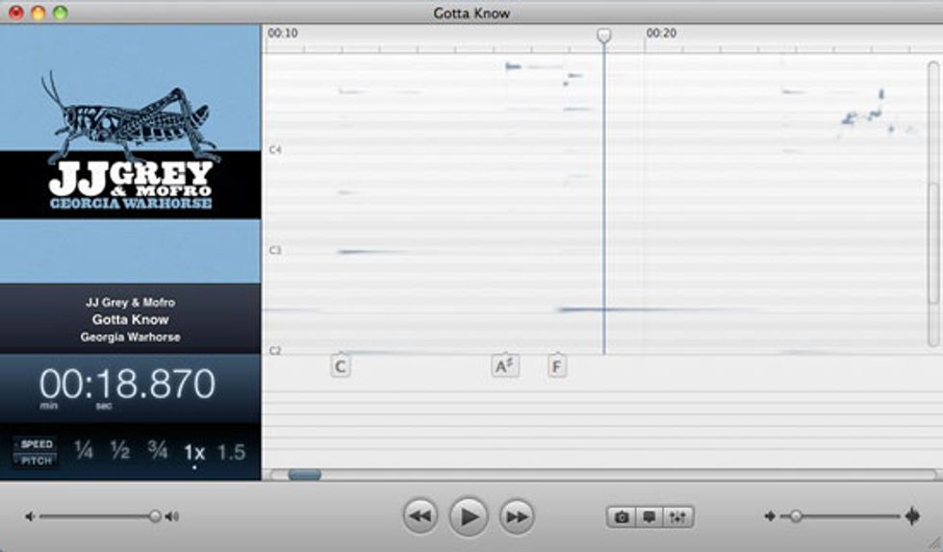This screenshot has width=943, height=552.
Task: Click the camera snapshot icon
Action: (622, 516)
